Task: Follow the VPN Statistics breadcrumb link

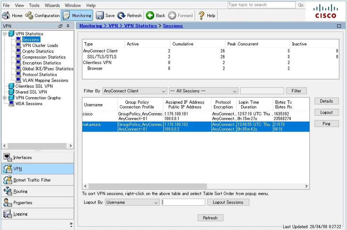Action: point(140,26)
